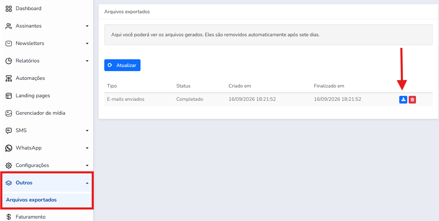Click the Landing pages layout icon
The height and width of the screenshot is (221, 439).
point(9,96)
